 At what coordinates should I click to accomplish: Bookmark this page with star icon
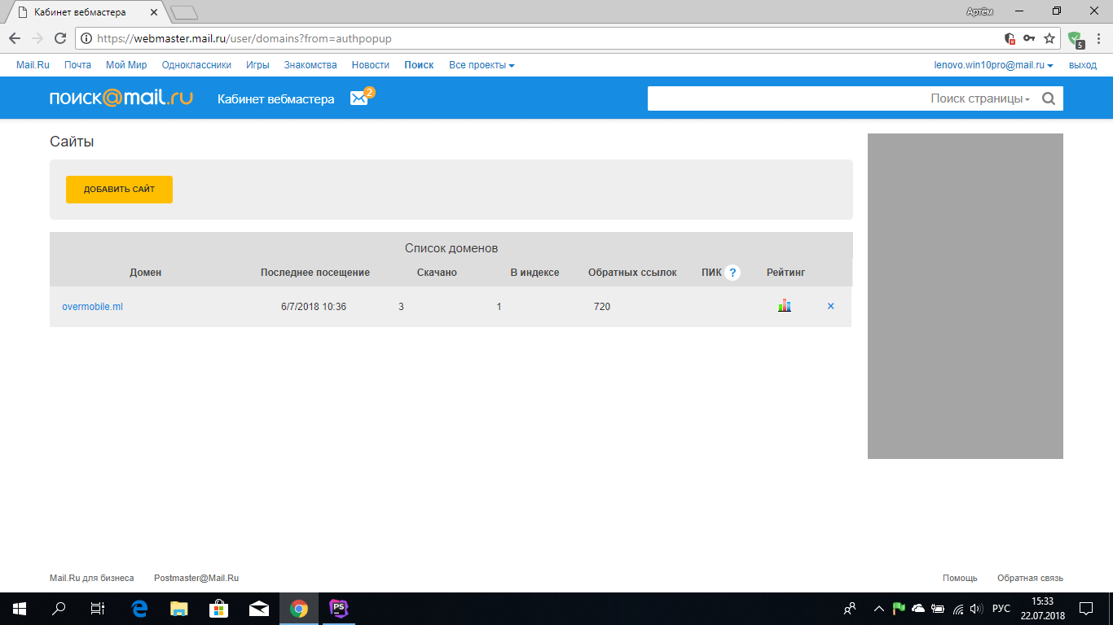tap(1049, 38)
